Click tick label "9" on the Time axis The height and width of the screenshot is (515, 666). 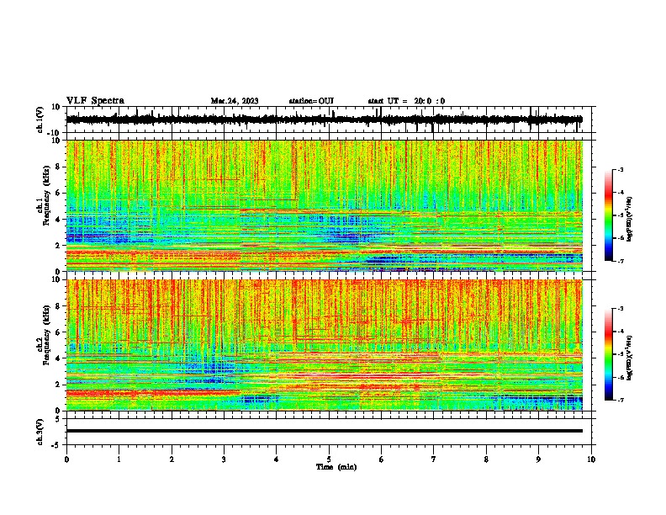tap(538, 459)
